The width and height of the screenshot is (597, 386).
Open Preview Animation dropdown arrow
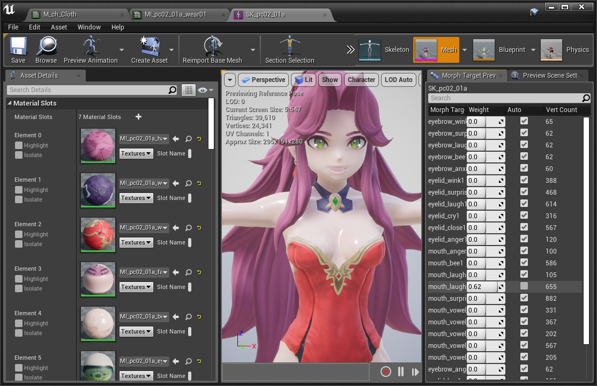122,50
